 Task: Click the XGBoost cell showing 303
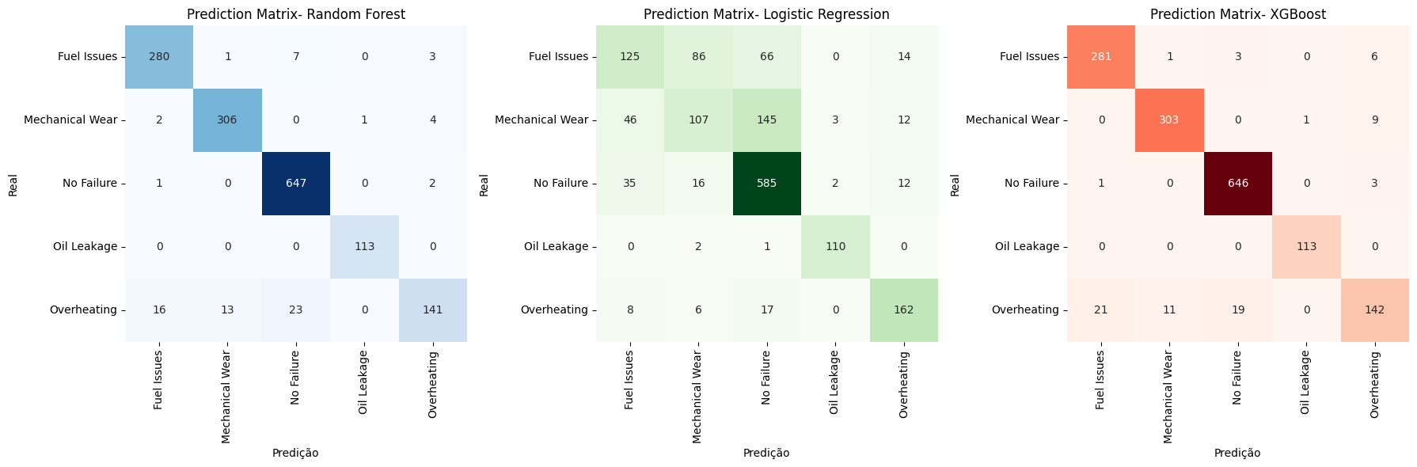point(1169,120)
